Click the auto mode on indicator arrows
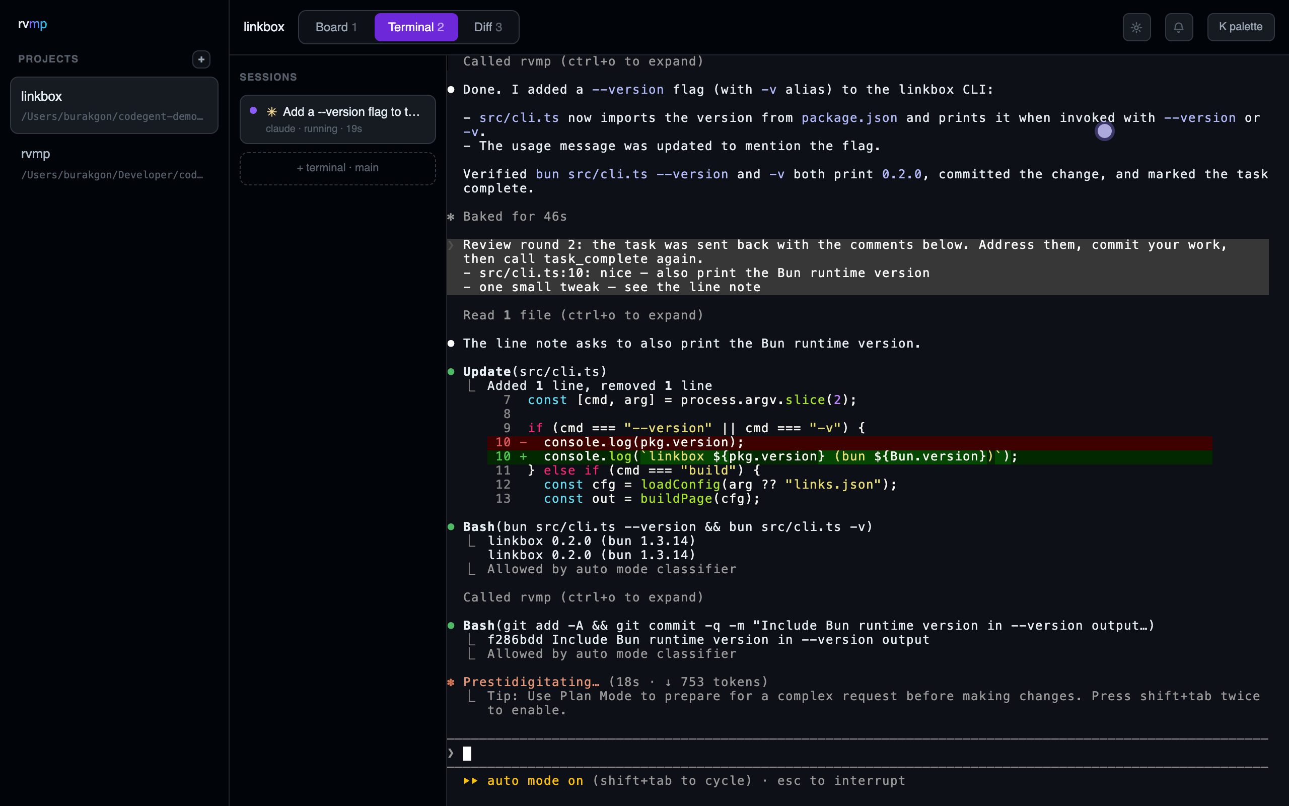The height and width of the screenshot is (806, 1289). pyautogui.click(x=470, y=780)
